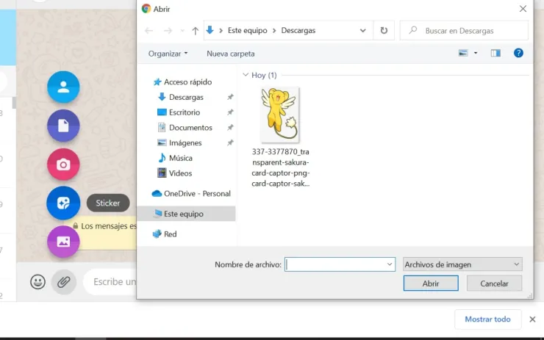Refresh the Descargas folder view
Screen dimensions: 544x340
pyautogui.click(x=384, y=31)
